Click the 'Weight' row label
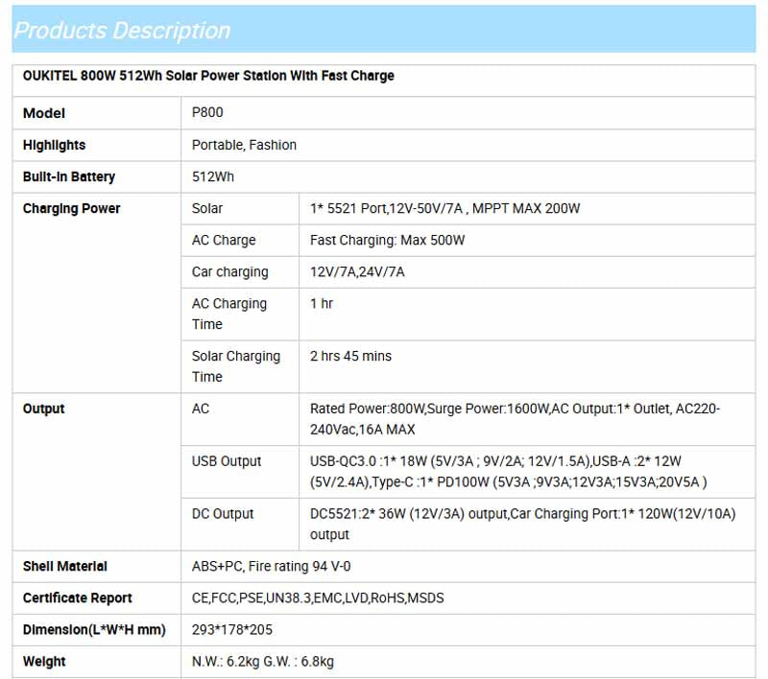This screenshot has height=679, width=768. pyautogui.click(x=44, y=662)
